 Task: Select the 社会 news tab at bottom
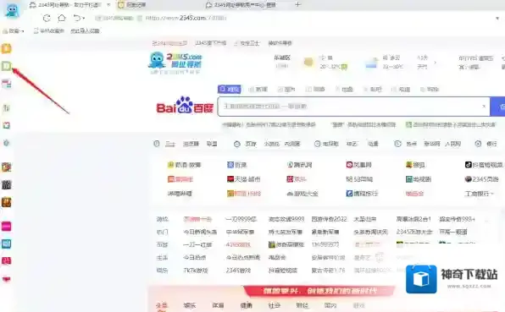pyautogui.click(x=274, y=305)
